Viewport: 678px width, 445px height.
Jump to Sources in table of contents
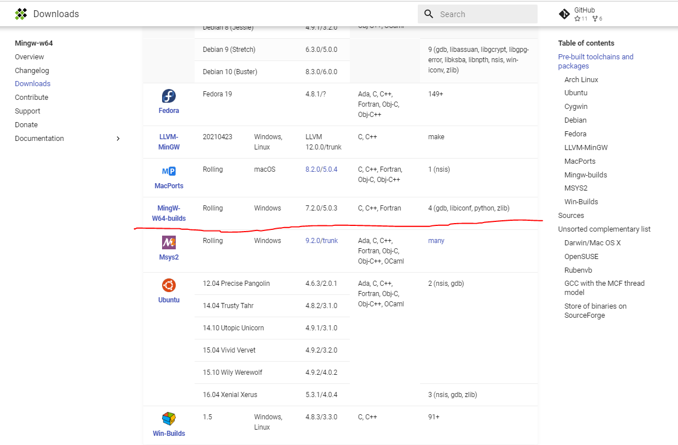[571, 215]
